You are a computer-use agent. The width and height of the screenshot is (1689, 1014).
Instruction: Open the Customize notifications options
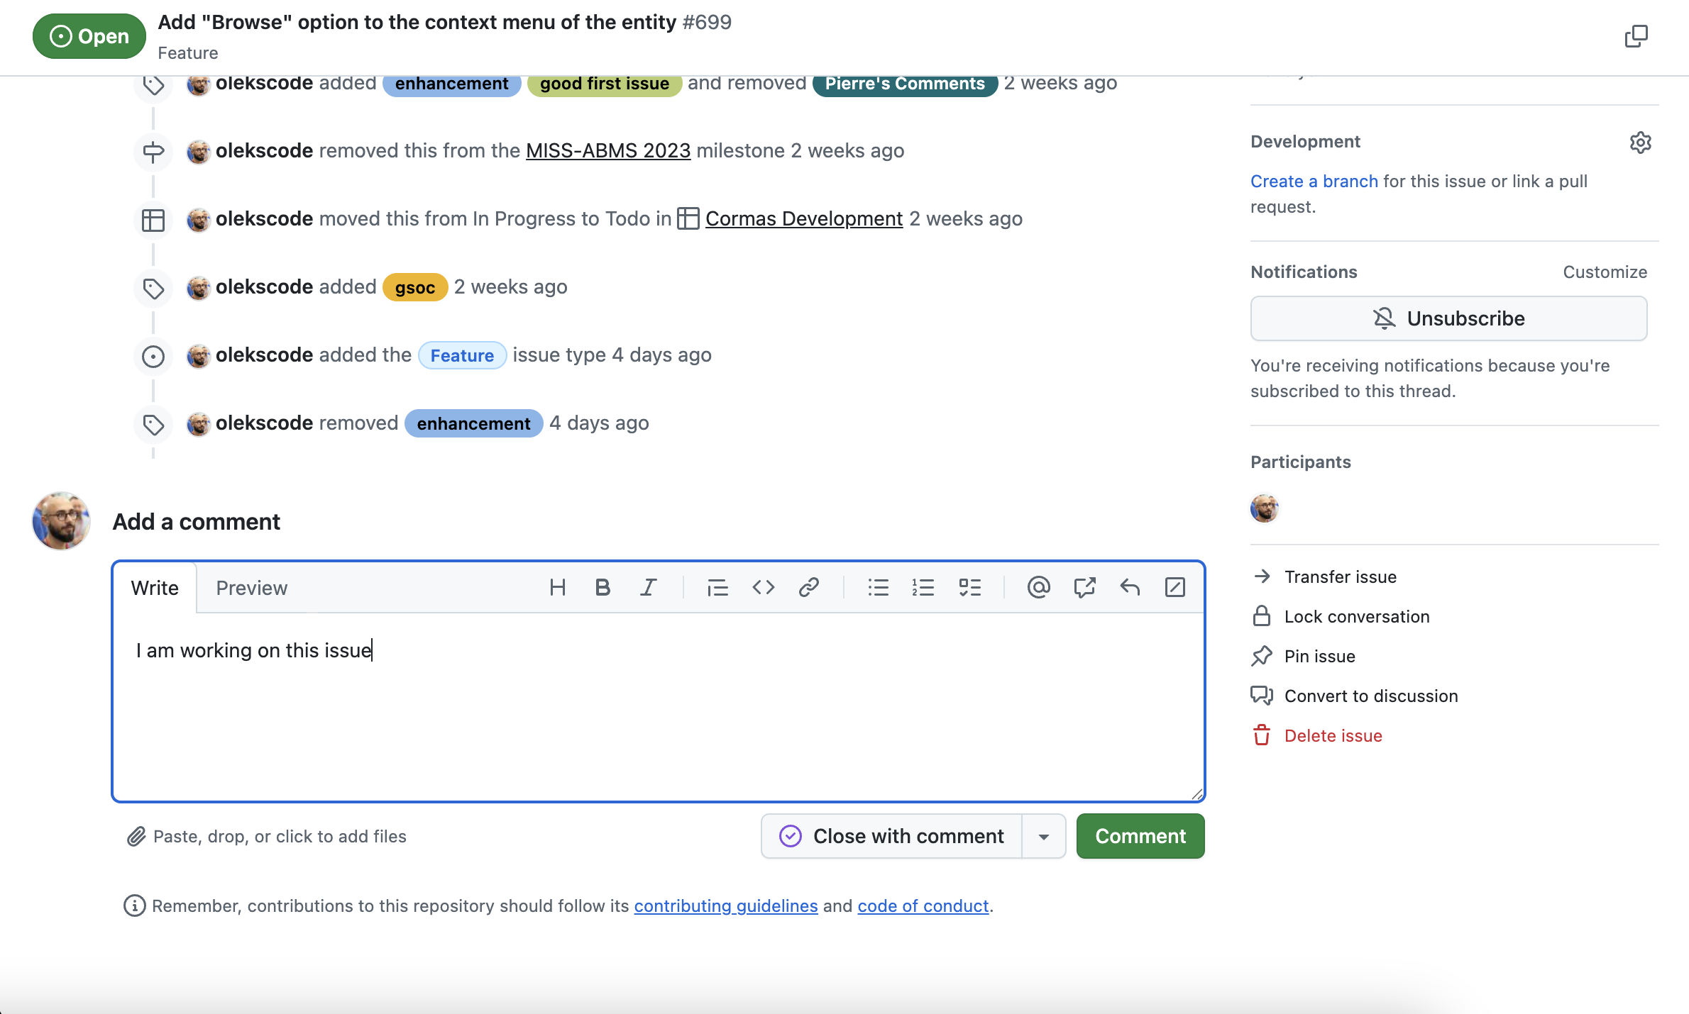click(1605, 272)
